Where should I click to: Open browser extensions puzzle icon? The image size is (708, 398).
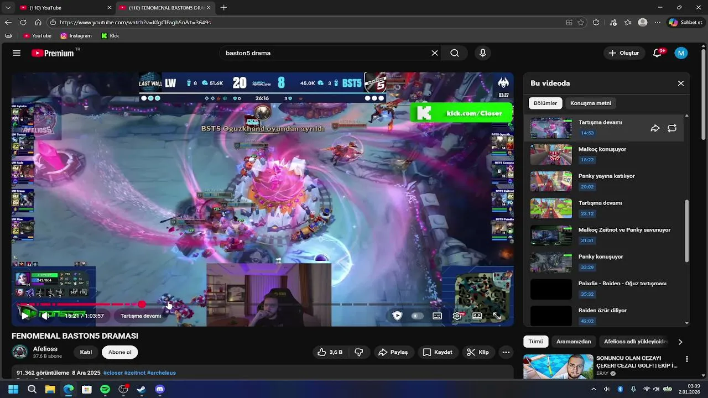click(x=596, y=23)
